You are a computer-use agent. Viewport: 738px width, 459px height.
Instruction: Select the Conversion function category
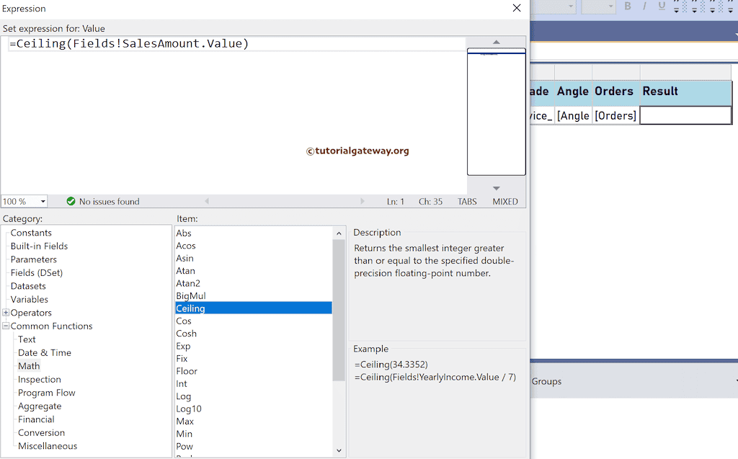click(41, 432)
